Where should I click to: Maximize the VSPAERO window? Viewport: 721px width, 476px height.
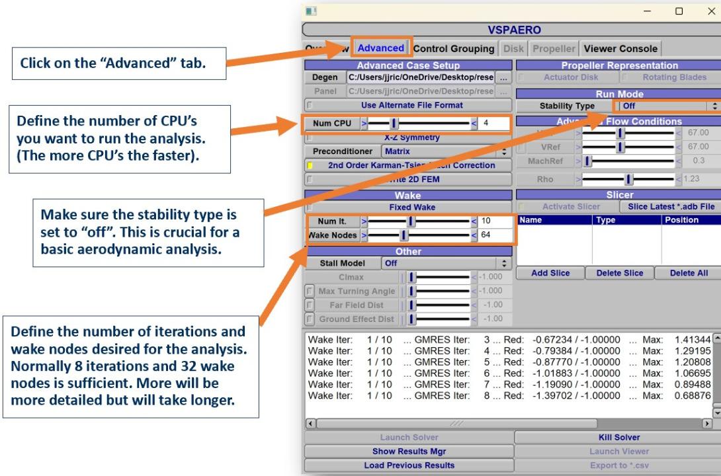(679, 11)
